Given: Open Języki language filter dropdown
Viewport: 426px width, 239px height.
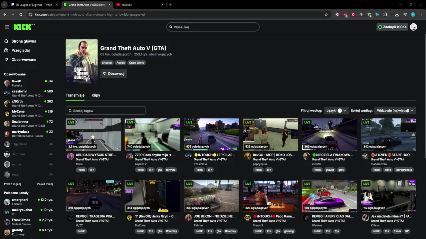Looking at the screenshot, I should [x=336, y=111].
